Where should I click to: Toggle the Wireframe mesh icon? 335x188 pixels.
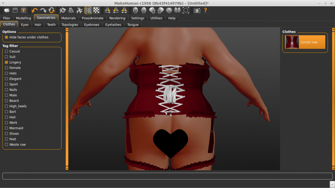click(x=71, y=10)
